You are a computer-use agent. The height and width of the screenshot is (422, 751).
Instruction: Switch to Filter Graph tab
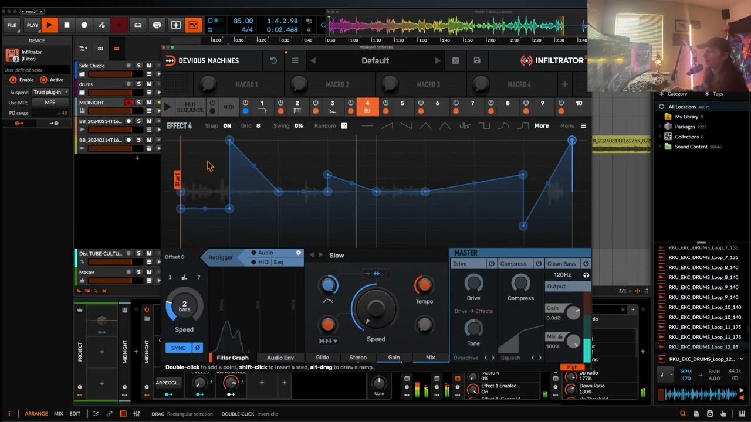[232, 358]
